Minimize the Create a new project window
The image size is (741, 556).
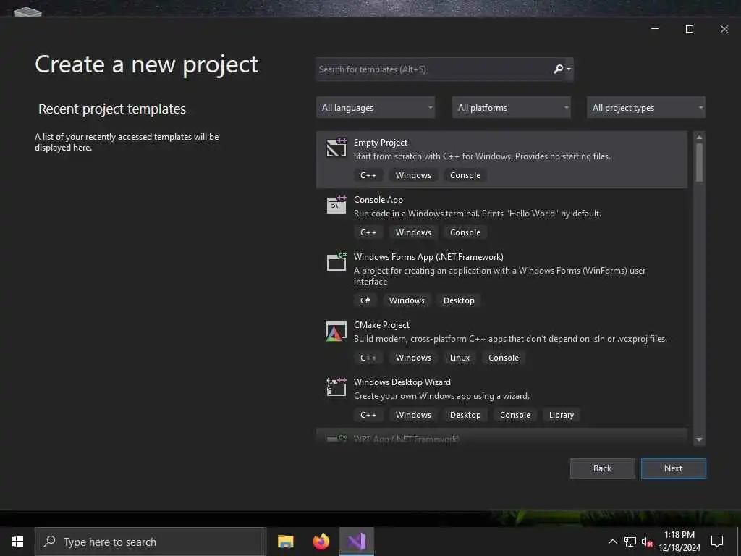pos(655,29)
